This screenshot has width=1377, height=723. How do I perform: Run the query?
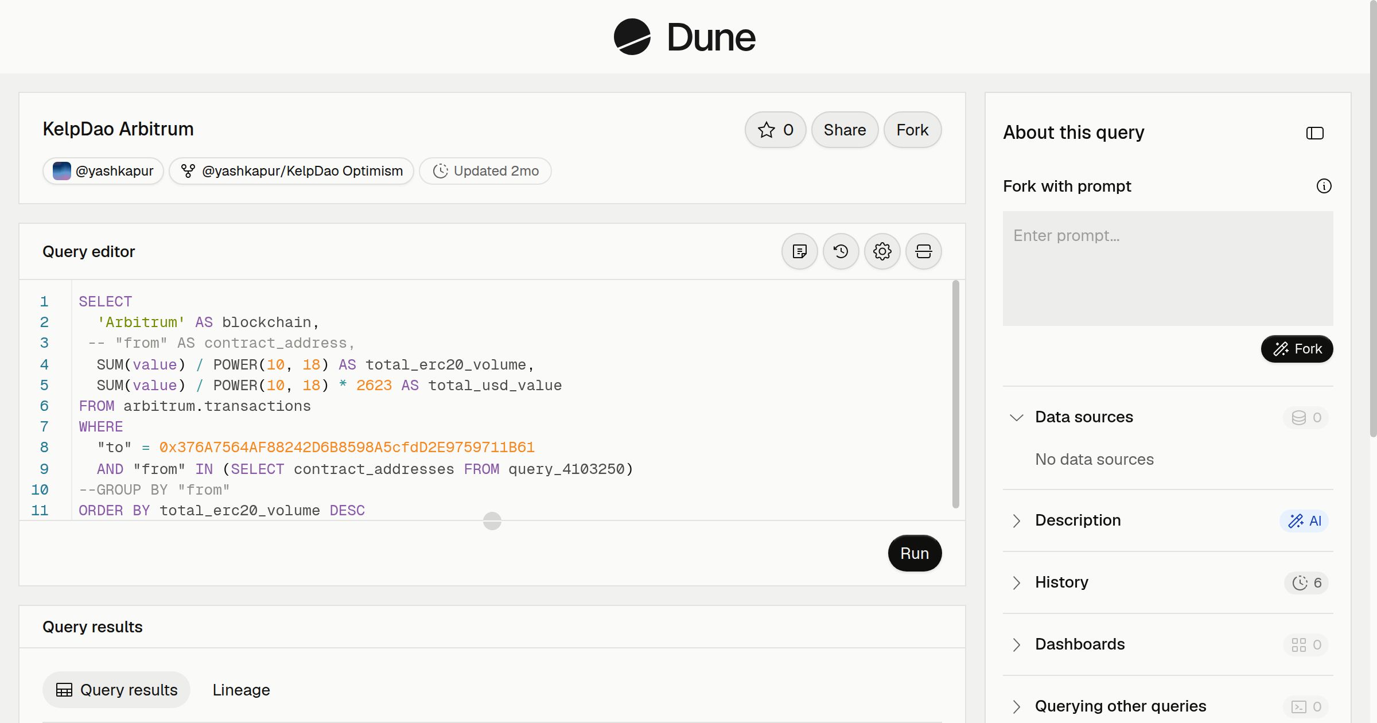pyautogui.click(x=915, y=553)
